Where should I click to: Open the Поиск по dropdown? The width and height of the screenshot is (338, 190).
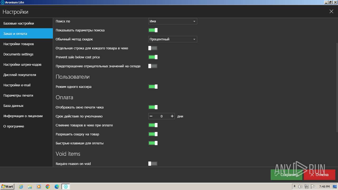pos(173,21)
